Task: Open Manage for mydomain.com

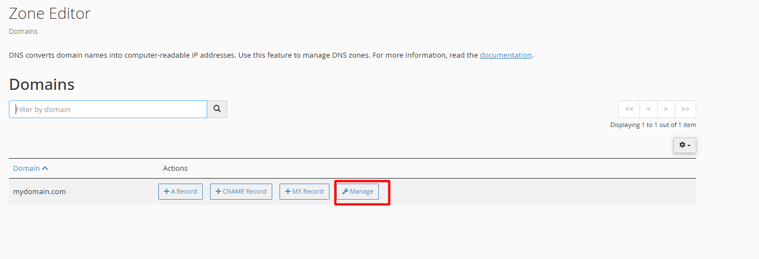Action: point(357,191)
